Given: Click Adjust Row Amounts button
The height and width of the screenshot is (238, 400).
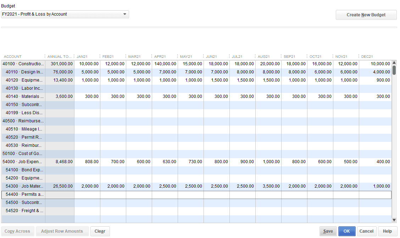Looking at the screenshot, I should 62,231.
